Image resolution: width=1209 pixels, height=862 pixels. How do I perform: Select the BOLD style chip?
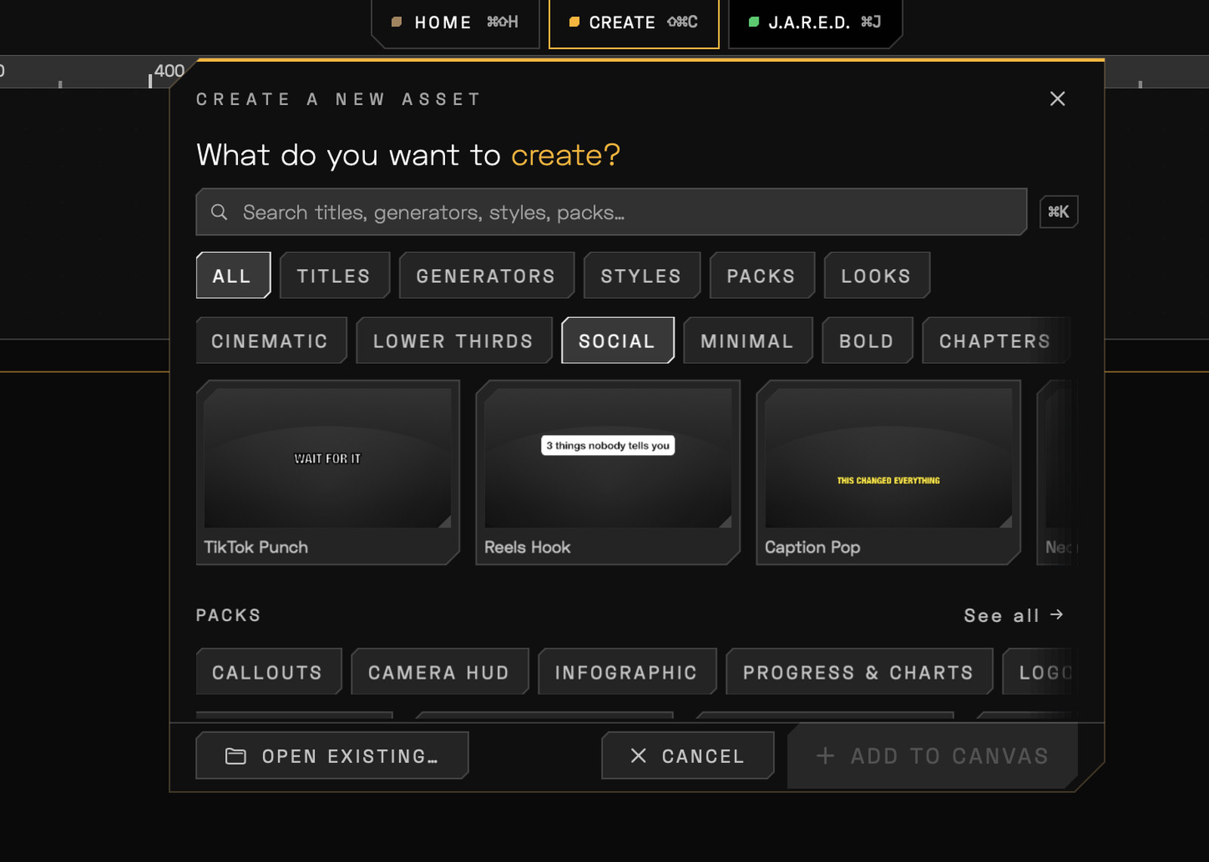pyautogui.click(x=867, y=340)
